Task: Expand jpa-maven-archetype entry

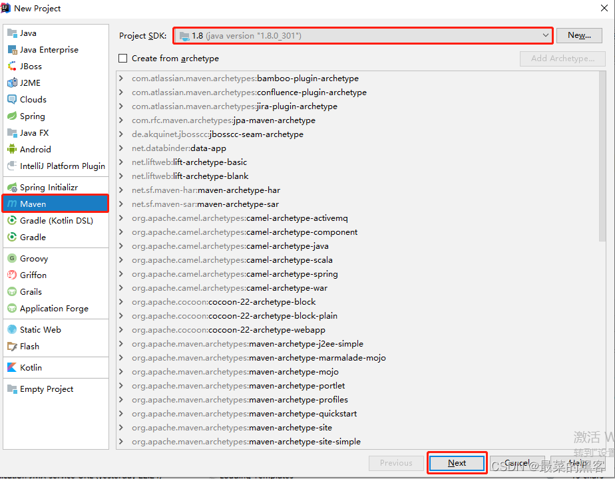Action: 121,120
